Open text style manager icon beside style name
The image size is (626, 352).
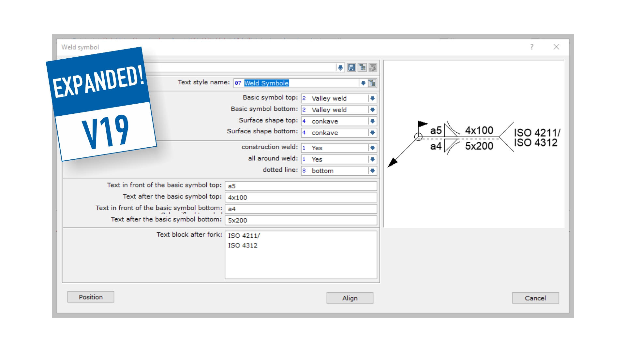(x=372, y=83)
